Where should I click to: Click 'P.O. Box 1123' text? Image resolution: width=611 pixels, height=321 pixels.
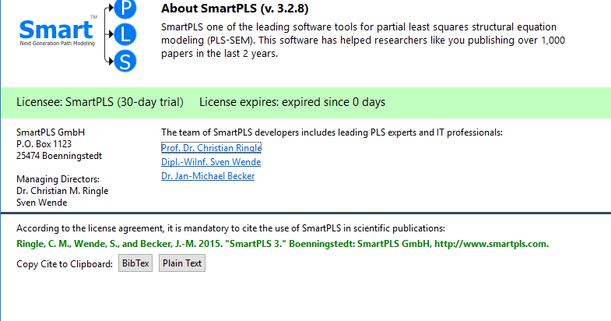[x=44, y=144]
